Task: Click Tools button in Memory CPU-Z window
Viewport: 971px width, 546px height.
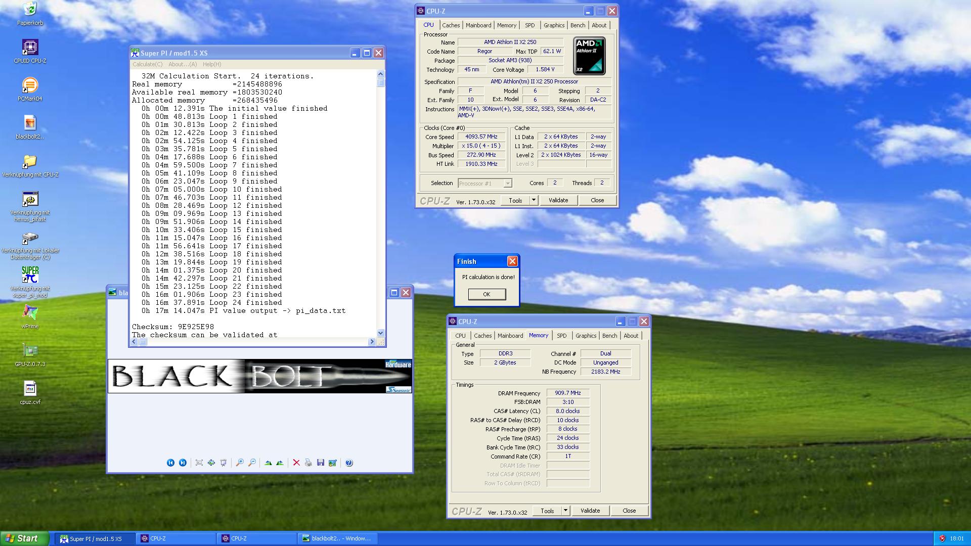Action: (547, 511)
